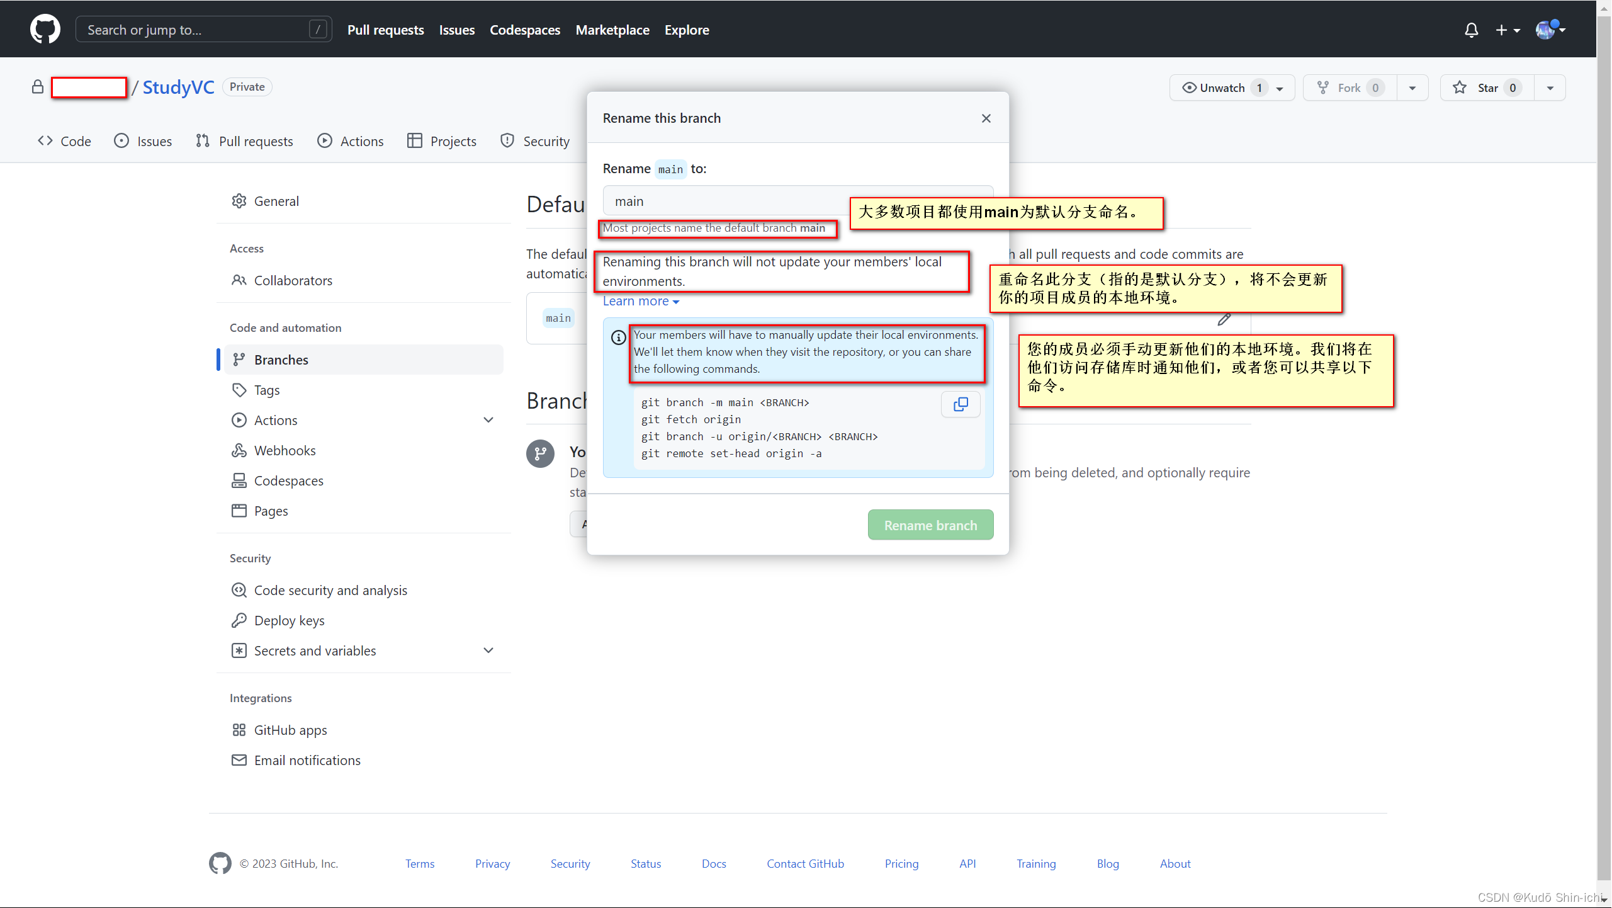Switch to the repository Issues tab
This screenshot has height=908, width=1612.
pos(143,141)
